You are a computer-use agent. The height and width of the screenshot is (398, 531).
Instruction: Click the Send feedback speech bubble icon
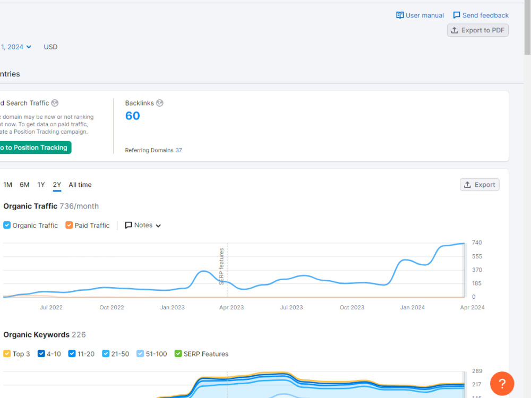[457, 15]
